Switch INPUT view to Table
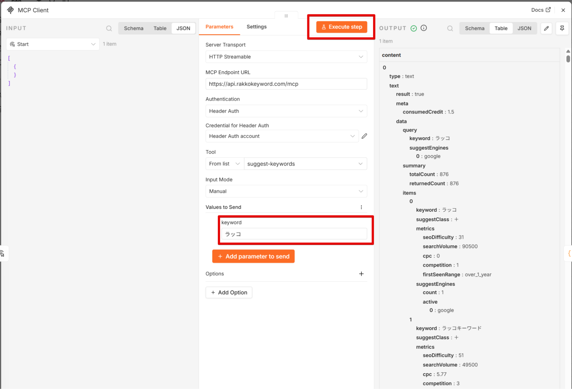 (x=160, y=28)
